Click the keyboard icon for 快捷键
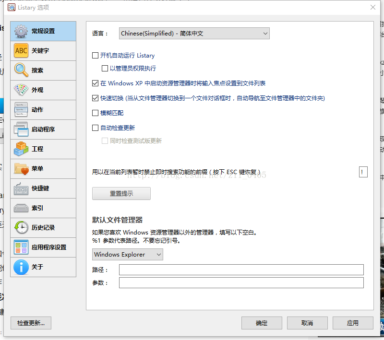Screen dimensions: 384x340 (21, 188)
